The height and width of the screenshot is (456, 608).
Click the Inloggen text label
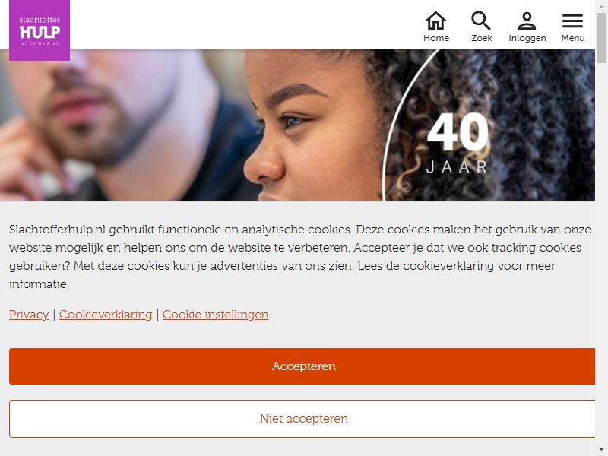click(x=527, y=39)
